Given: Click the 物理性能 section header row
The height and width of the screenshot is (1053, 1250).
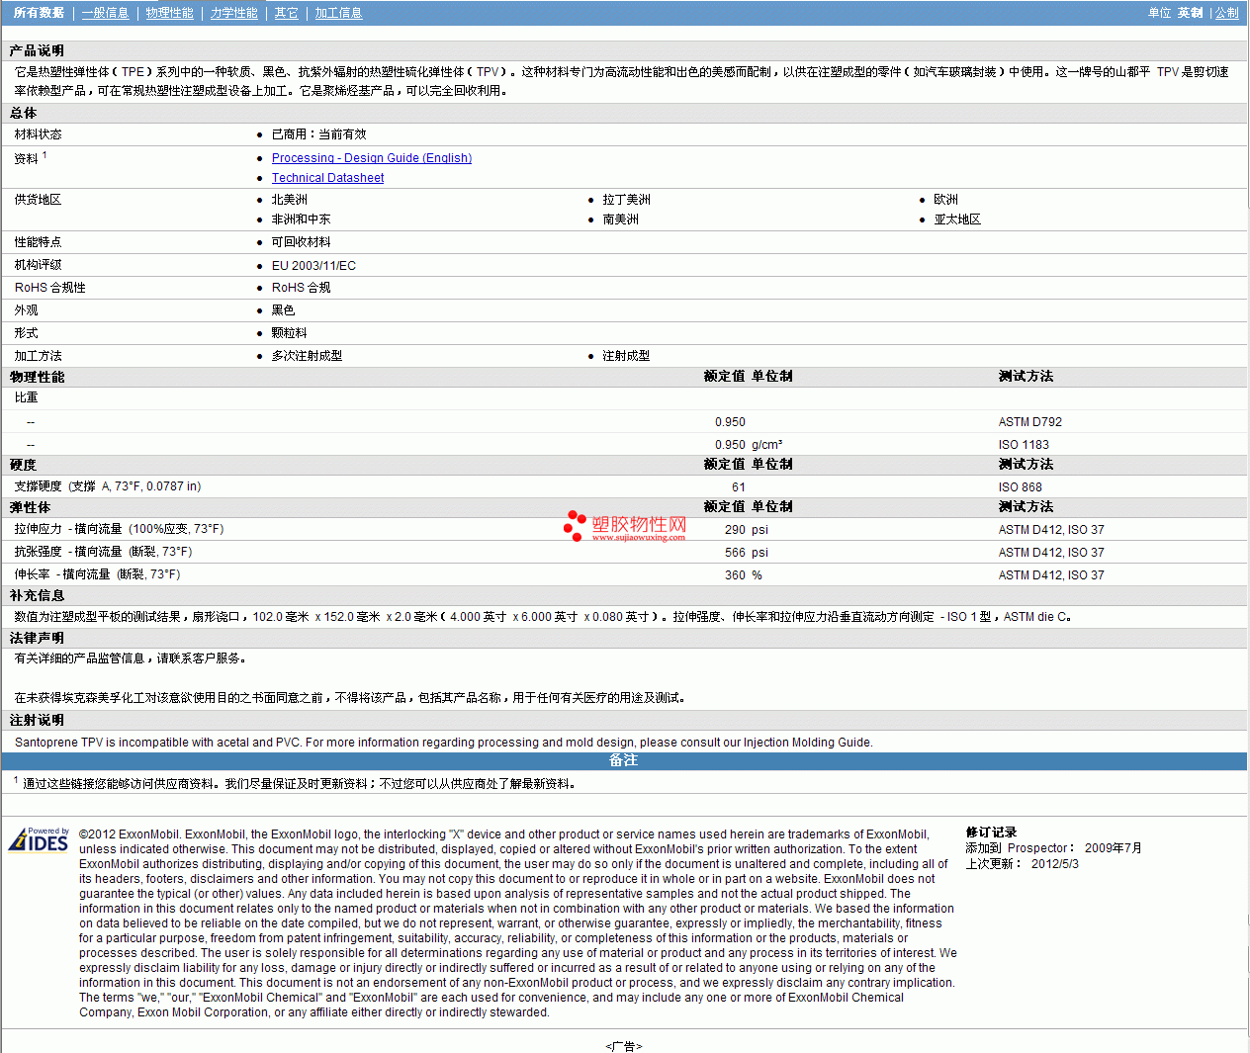Looking at the screenshot, I should pyautogui.click(x=38, y=377).
